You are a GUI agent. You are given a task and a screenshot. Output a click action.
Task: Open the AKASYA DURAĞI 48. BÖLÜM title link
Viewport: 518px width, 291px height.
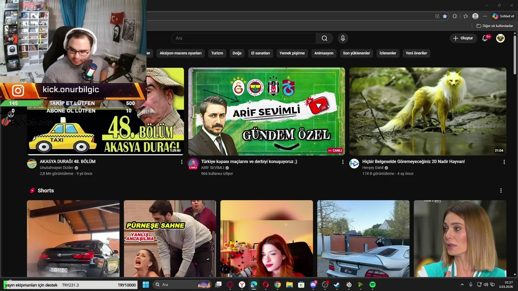click(68, 161)
